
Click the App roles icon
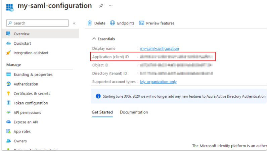[8, 131]
